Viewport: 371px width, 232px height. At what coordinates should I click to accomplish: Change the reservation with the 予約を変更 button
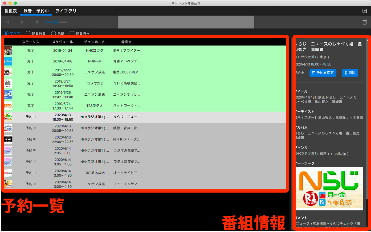tap(323, 73)
